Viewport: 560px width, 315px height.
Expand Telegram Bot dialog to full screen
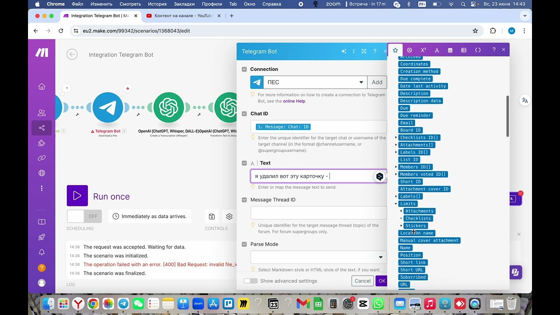364,51
